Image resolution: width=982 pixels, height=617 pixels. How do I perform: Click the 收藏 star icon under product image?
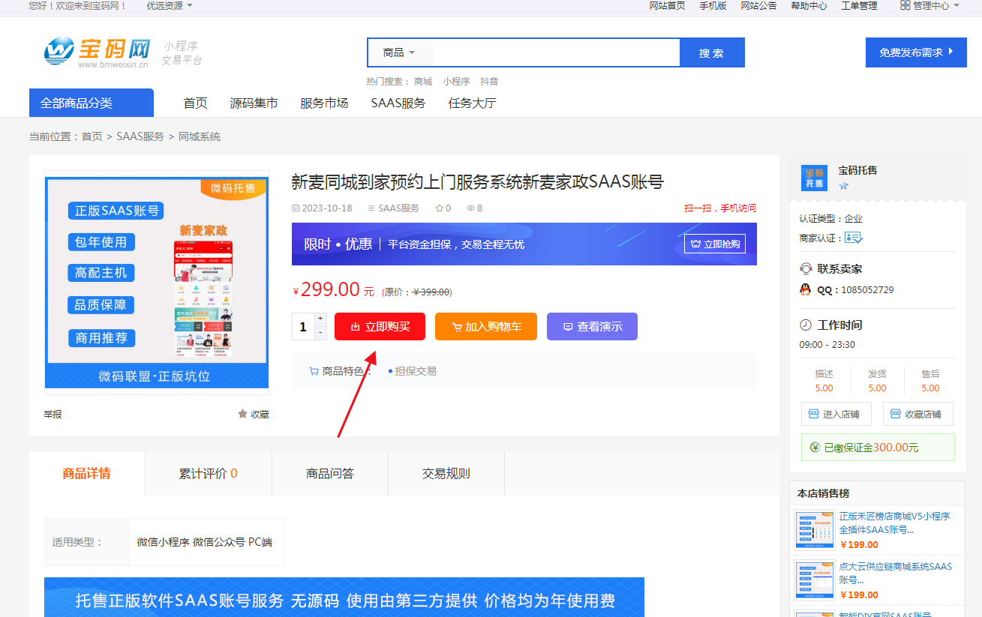click(242, 414)
